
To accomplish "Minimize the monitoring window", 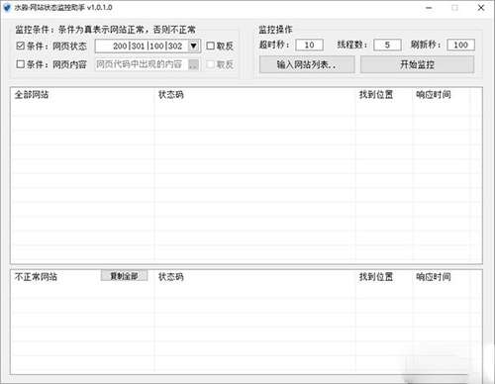I will (429, 8).
